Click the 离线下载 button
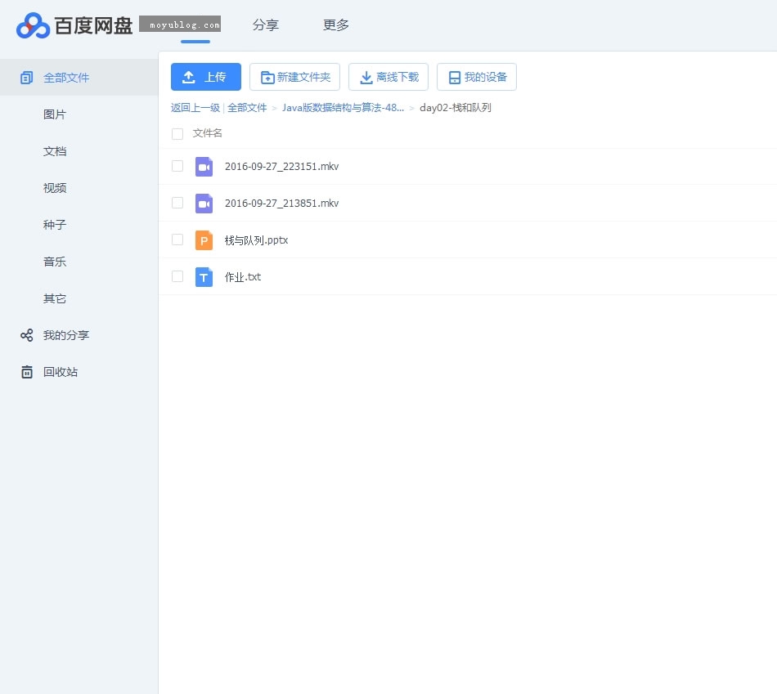This screenshot has width=777, height=694. [x=388, y=77]
